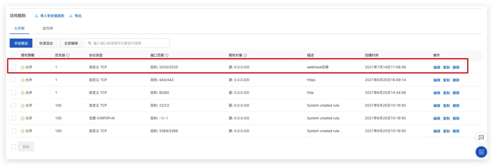Viewport: 493px width, 165px height.
Task: Tick the checkbox for the 3389/3389 rule
Action: pos(14,131)
